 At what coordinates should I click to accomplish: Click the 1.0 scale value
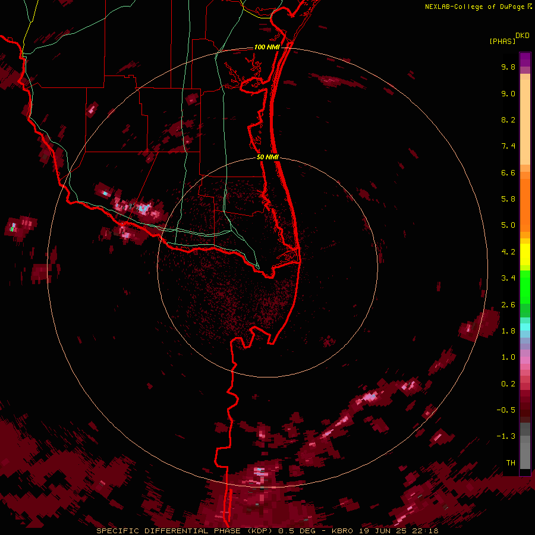click(508, 357)
